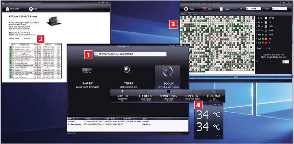This screenshot has width=294, height=144.
Task: Open DRIVE ID read identity data
Action: click(122, 96)
